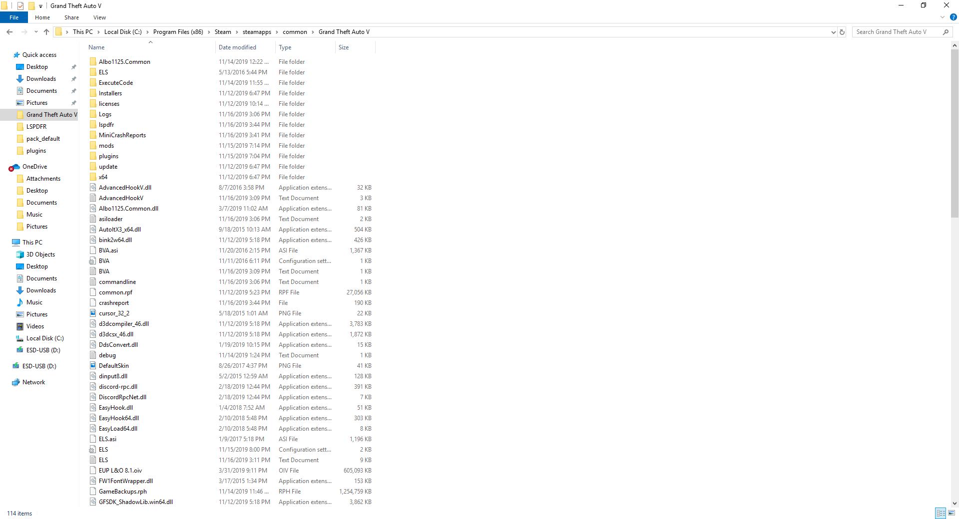Open the View ribbon tab
Viewport: 959px width, 519px height.
point(99,17)
